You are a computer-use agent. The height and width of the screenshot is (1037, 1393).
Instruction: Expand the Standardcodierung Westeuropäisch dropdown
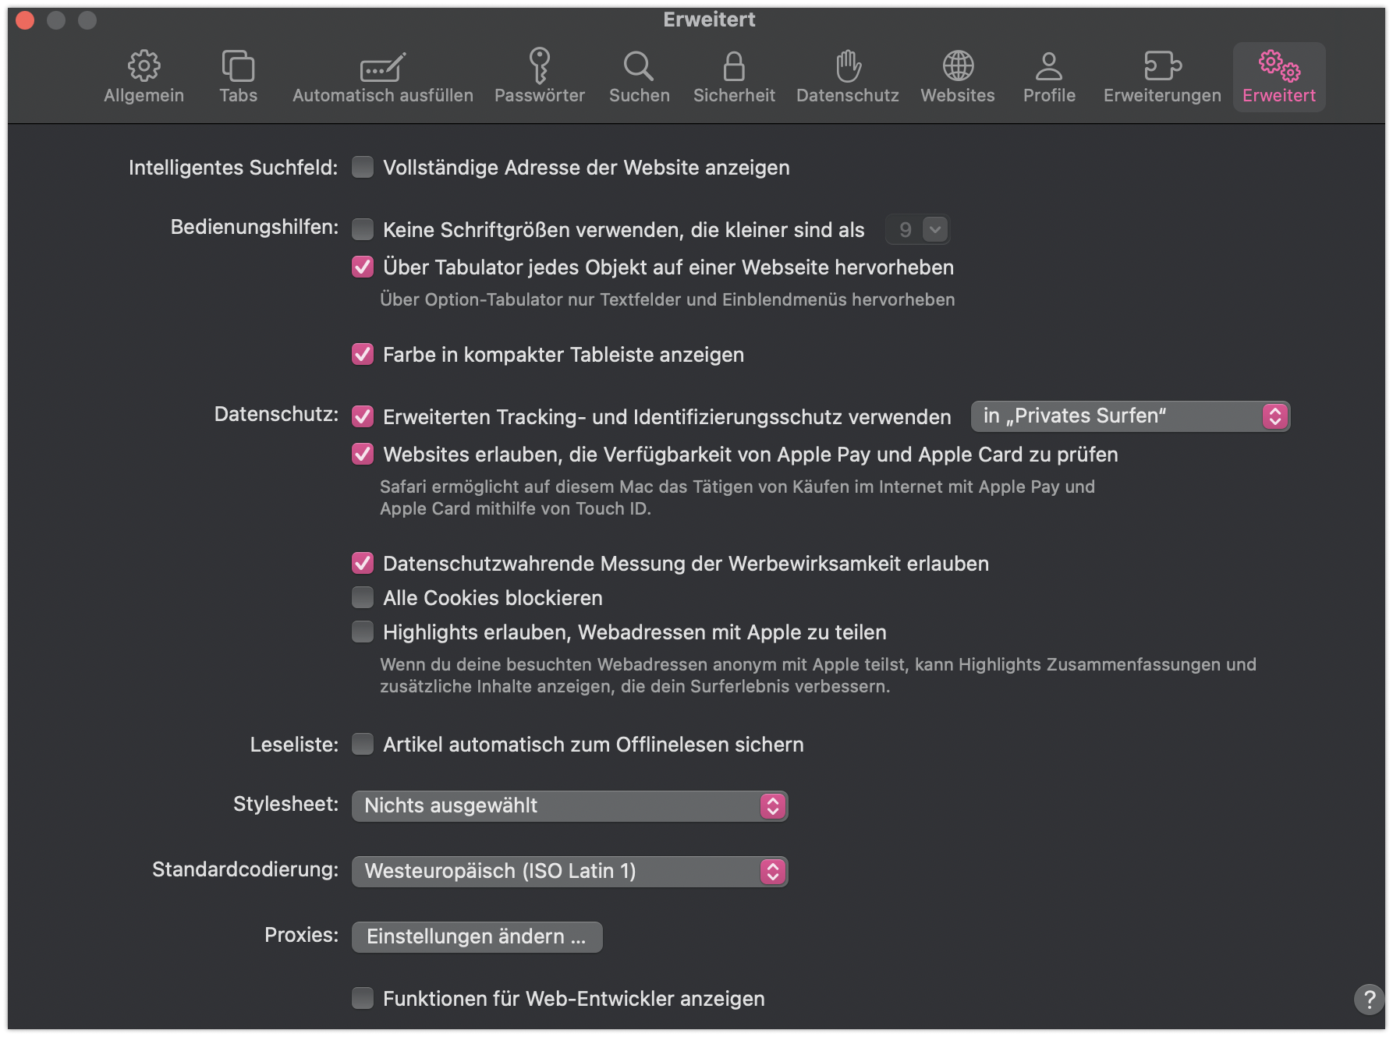click(570, 871)
